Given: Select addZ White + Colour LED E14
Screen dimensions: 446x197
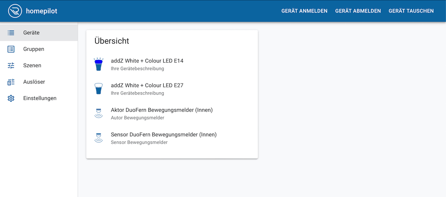Looking at the screenshot, I should [172, 64].
